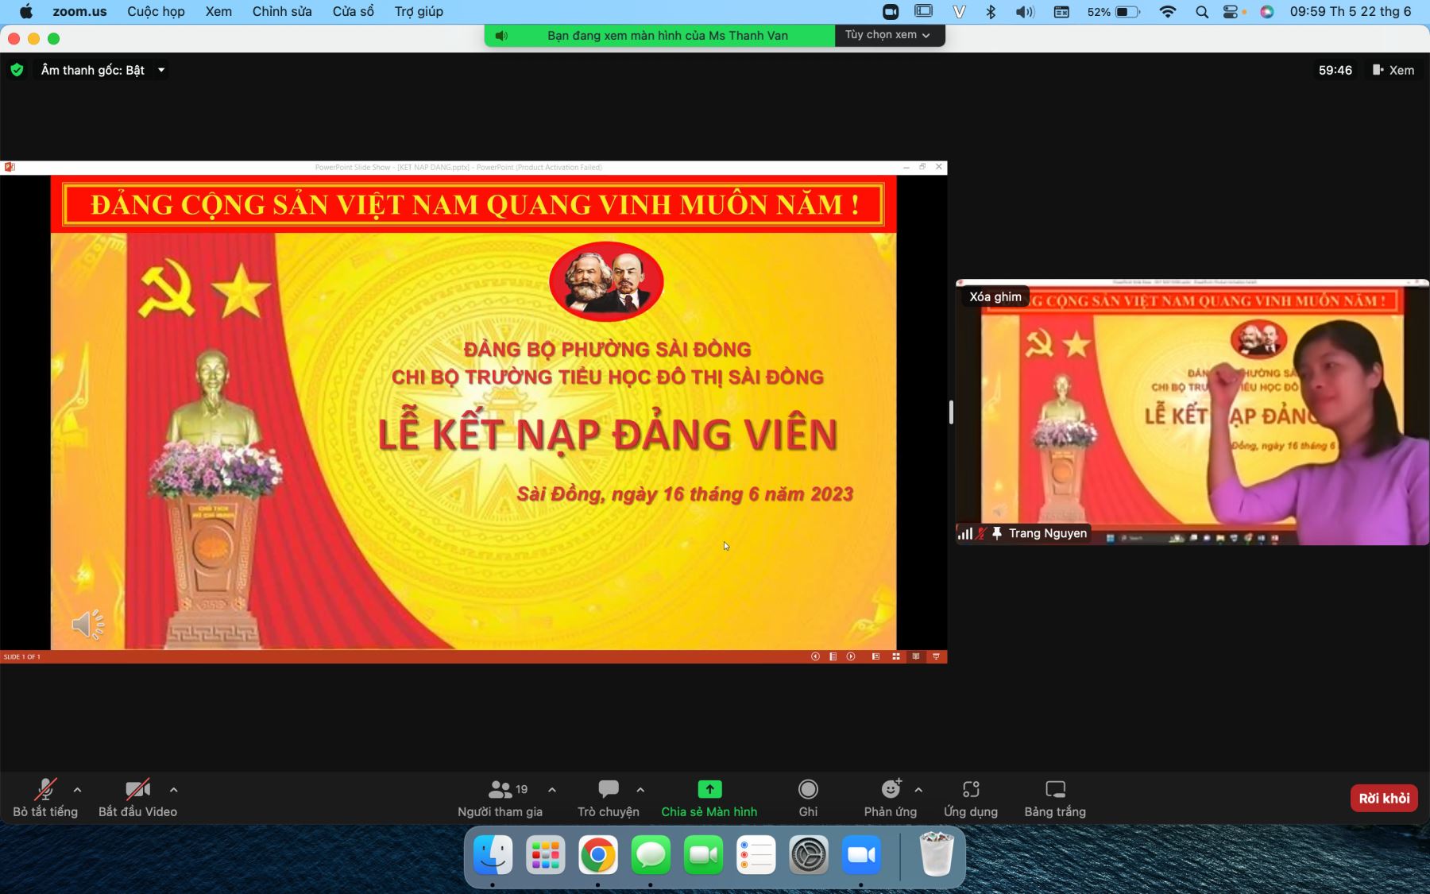Open the Cuộc họp menu
Image resolution: width=1430 pixels, height=894 pixels.
click(x=156, y=11)
